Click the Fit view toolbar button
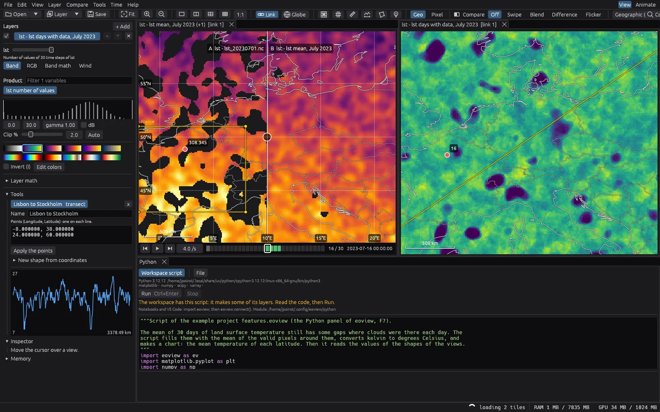660x412 pixels. coord(128,14)
